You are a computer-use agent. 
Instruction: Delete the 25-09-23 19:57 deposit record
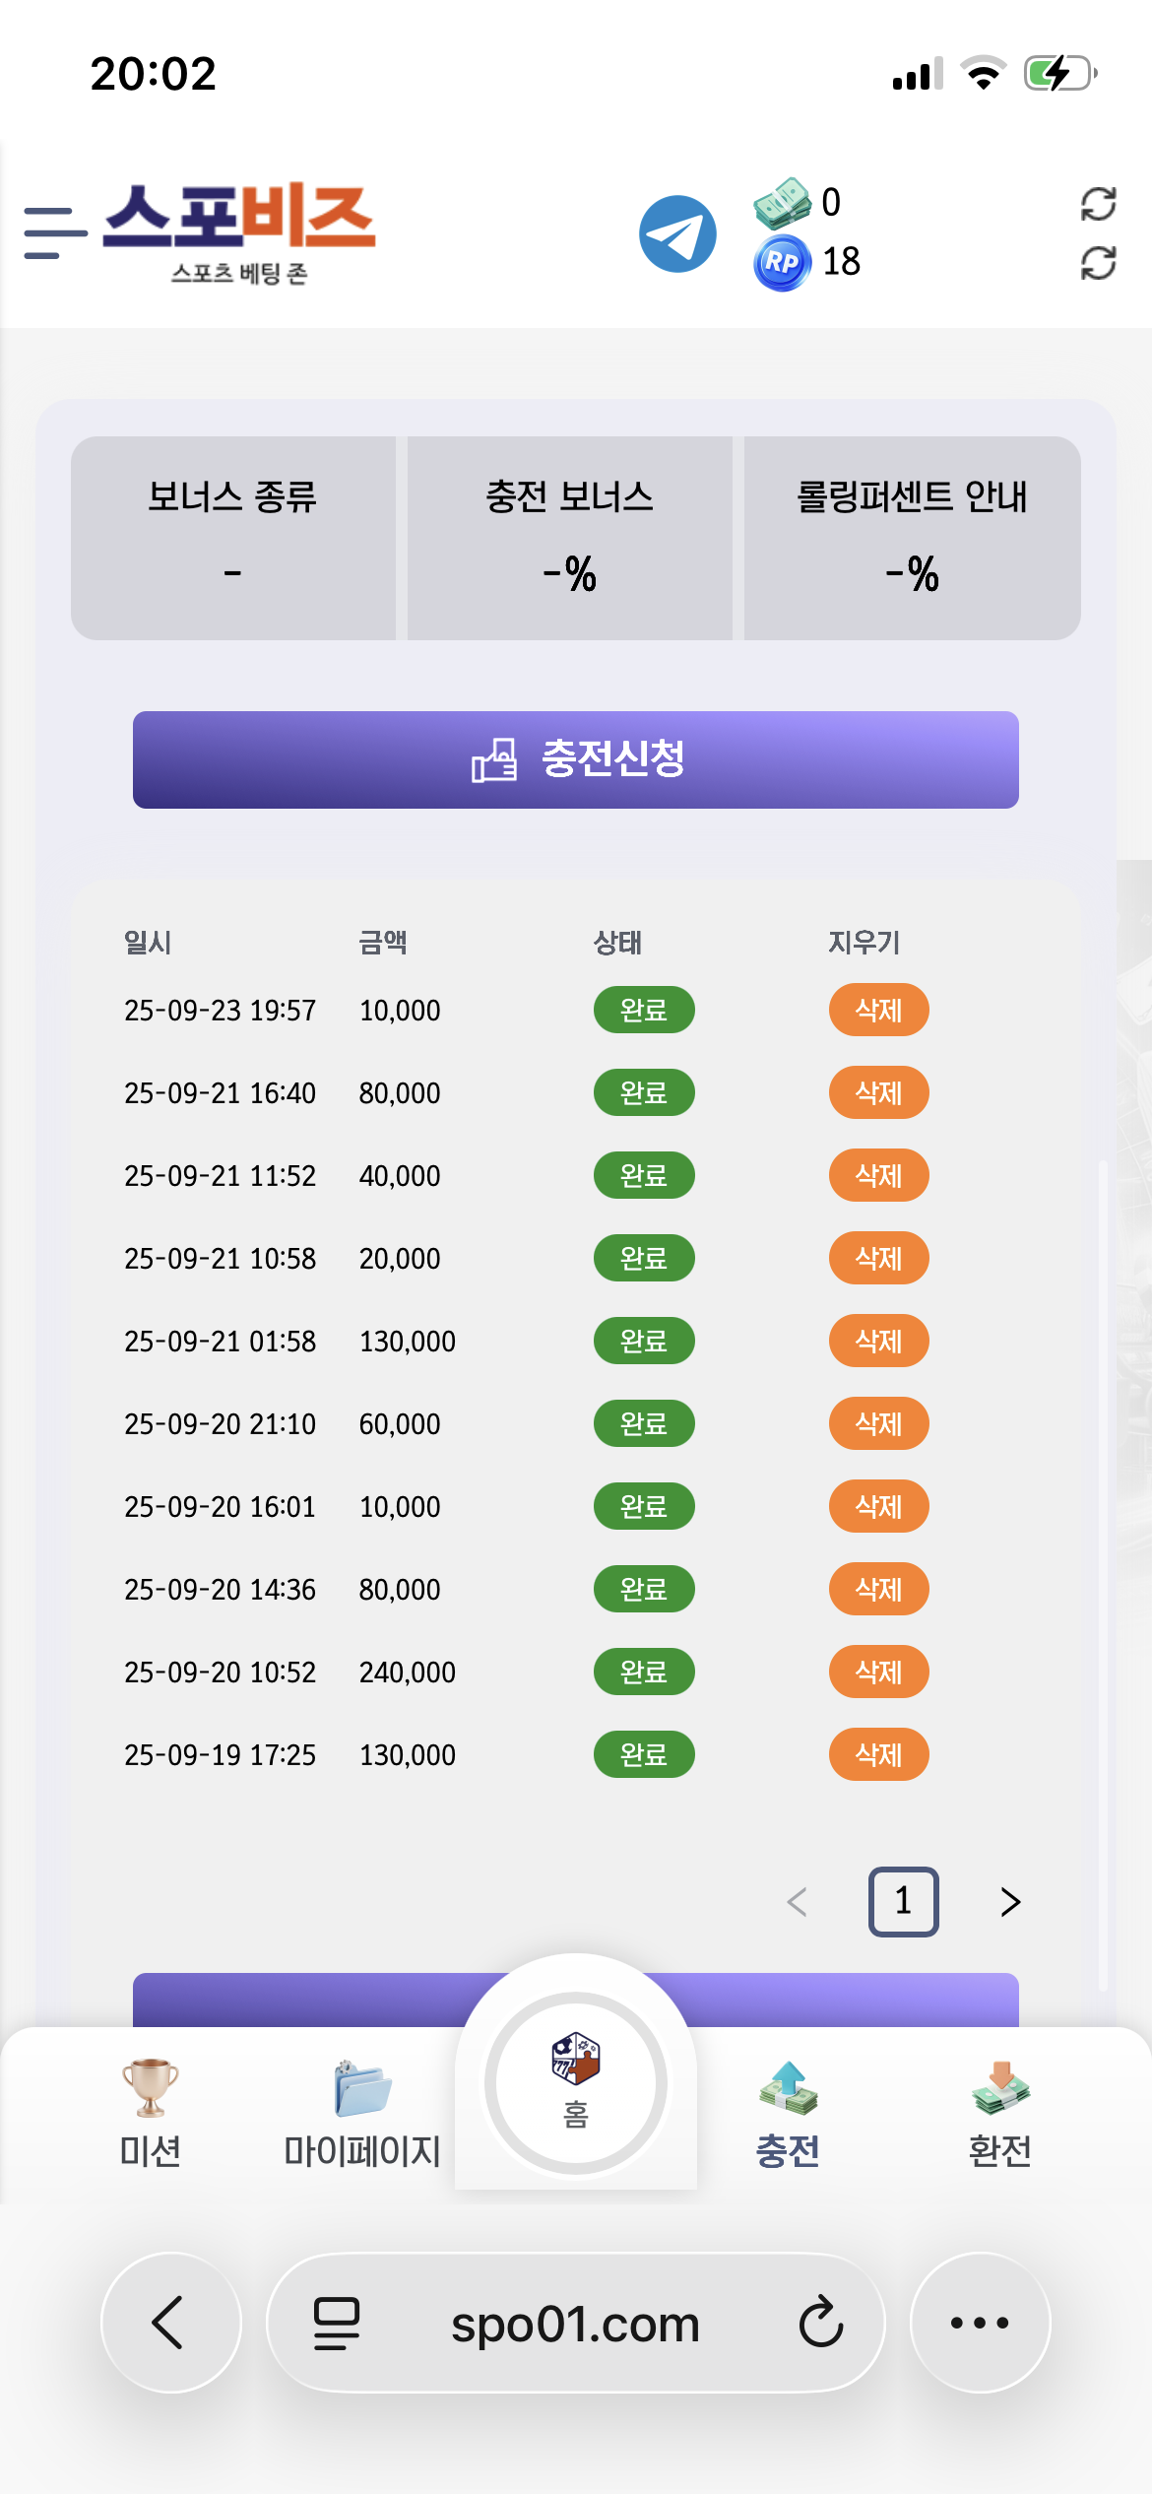click(878, 1010)
